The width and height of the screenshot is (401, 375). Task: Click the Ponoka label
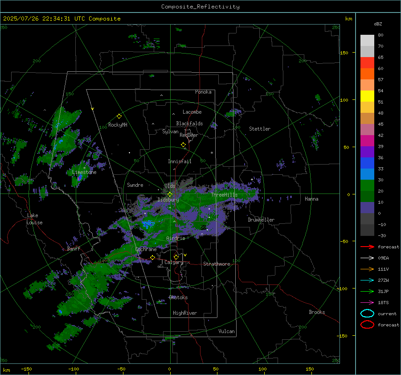point(203,92)
